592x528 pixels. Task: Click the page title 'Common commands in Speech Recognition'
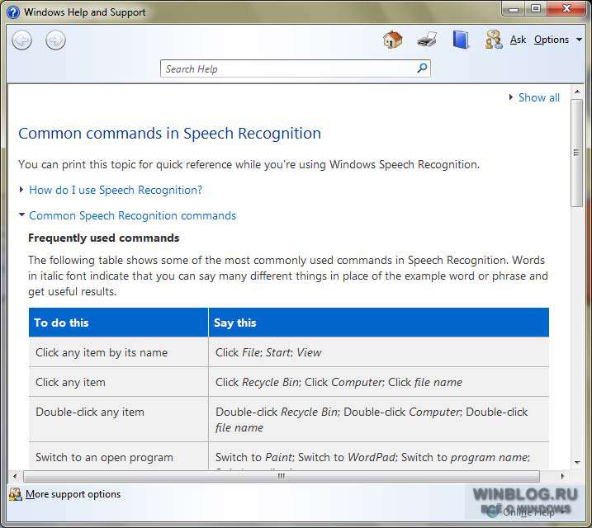point(170,134)
